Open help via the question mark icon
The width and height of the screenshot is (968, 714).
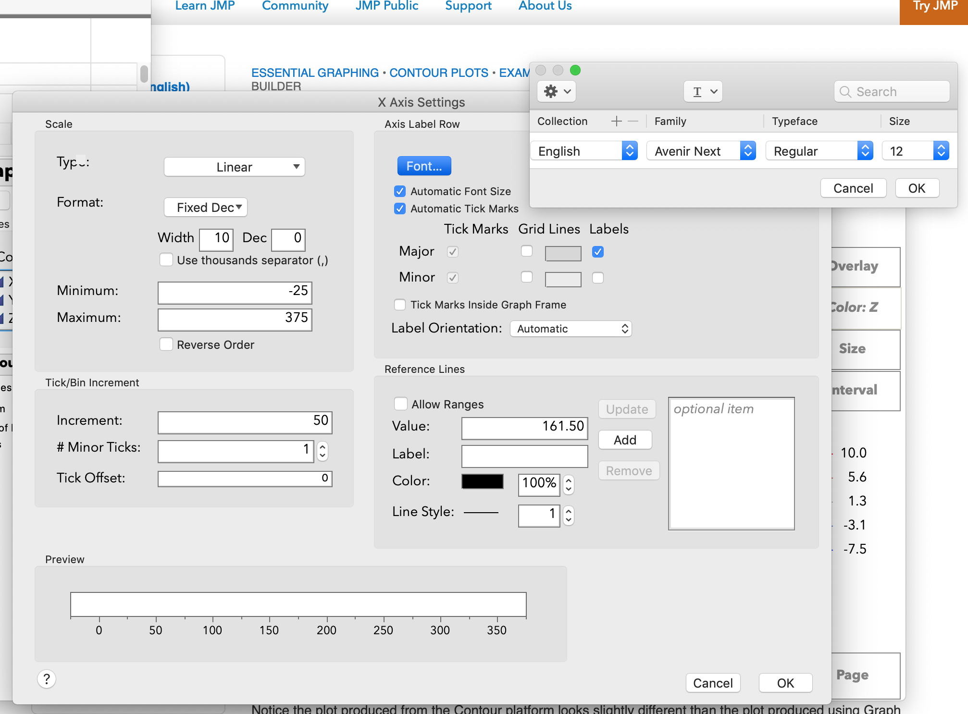(x=46, y=679)
